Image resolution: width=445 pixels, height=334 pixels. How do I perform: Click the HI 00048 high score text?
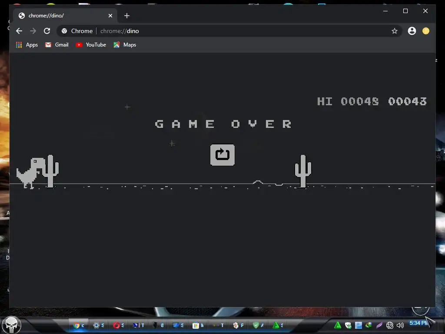(348, 101)
